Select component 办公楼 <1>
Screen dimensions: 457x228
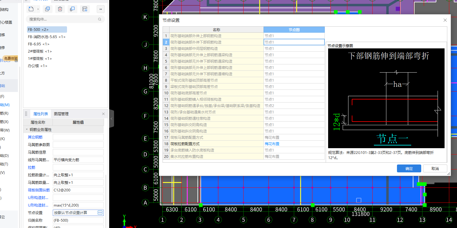click(x=37, y=66)
